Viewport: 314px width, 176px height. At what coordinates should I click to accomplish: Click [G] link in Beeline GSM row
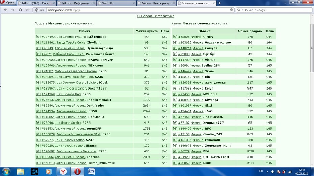pyautogui.click(x=175, y=65)
